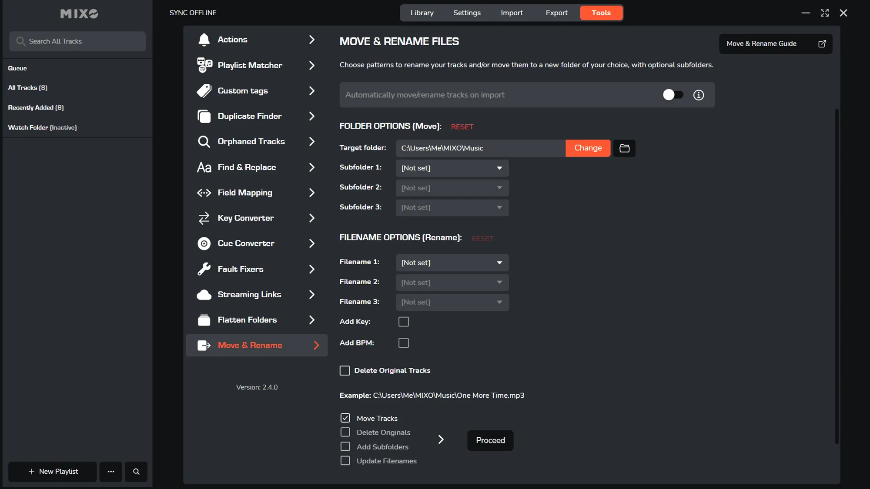This screenshot has height=489, width=870.
Task: Click the Actions bell icon
Action: pos(204,40)
